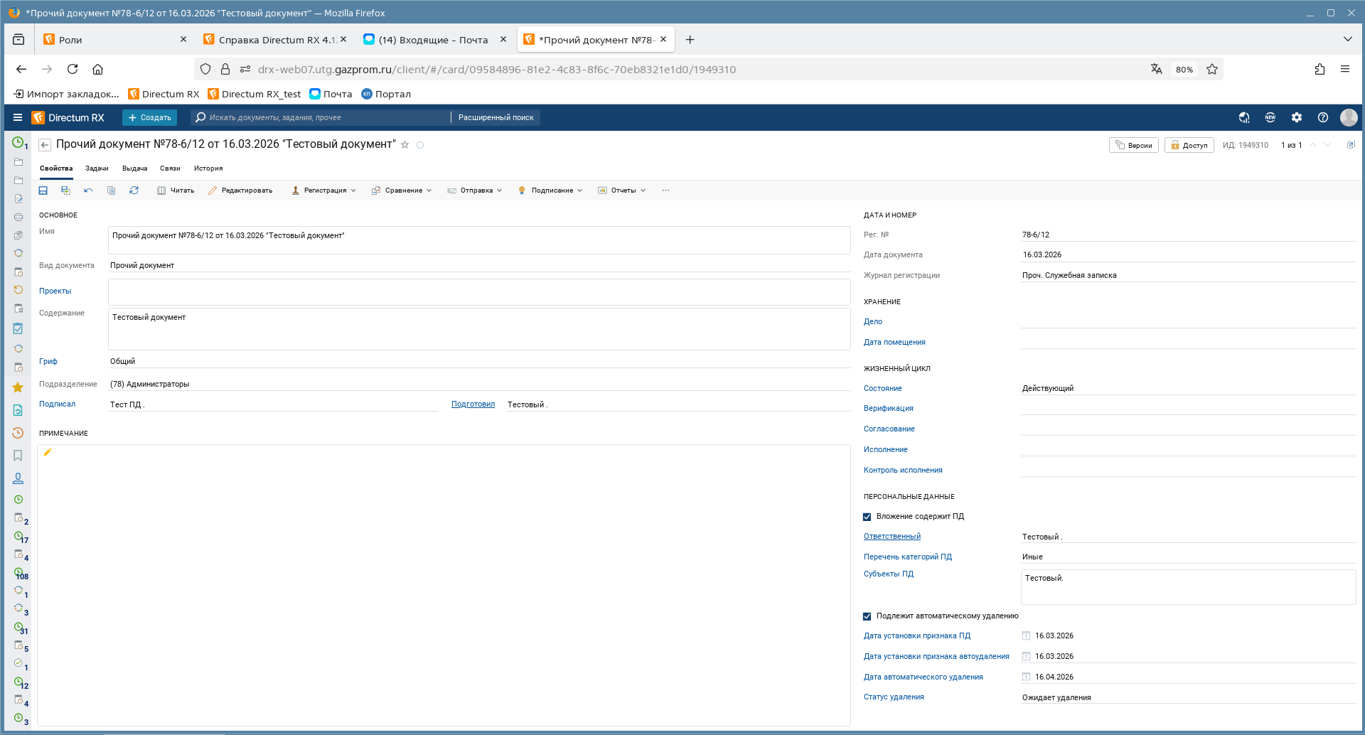The width and height of the screenshot is (1365, 735).
Task: Expand the Регистрация dropdown
Action: pyautogui.click(x=323, y=191)
